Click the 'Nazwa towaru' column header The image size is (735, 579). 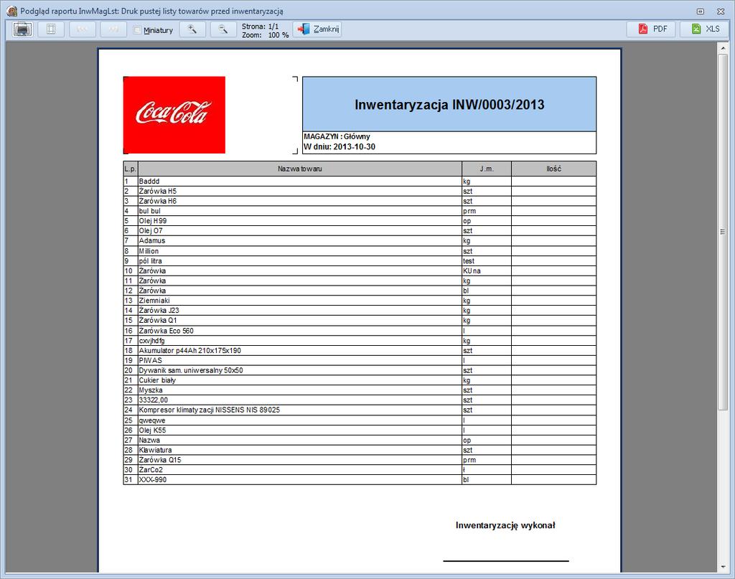coord(300,169)
